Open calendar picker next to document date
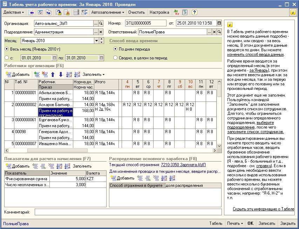The image size is (299, 229). tap(219, 23)
